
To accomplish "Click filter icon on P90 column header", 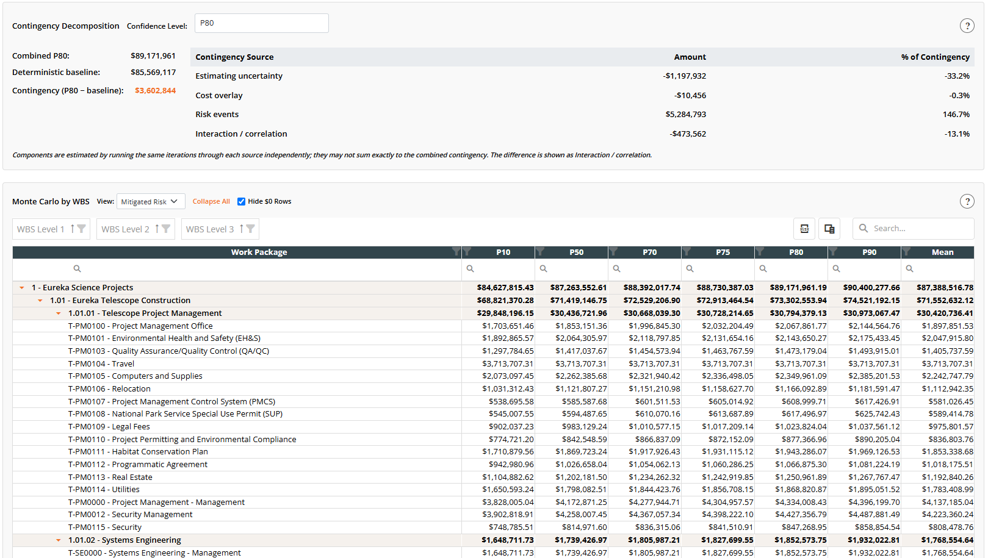I will 834,252.
